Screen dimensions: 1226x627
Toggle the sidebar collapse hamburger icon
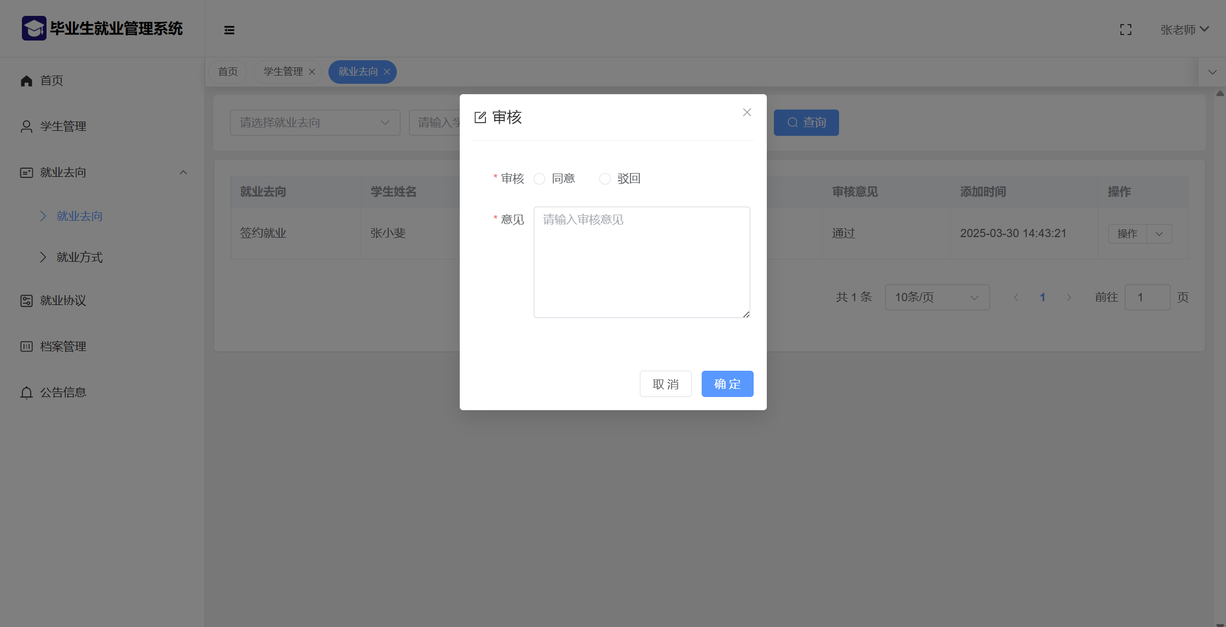pos(229,30)
